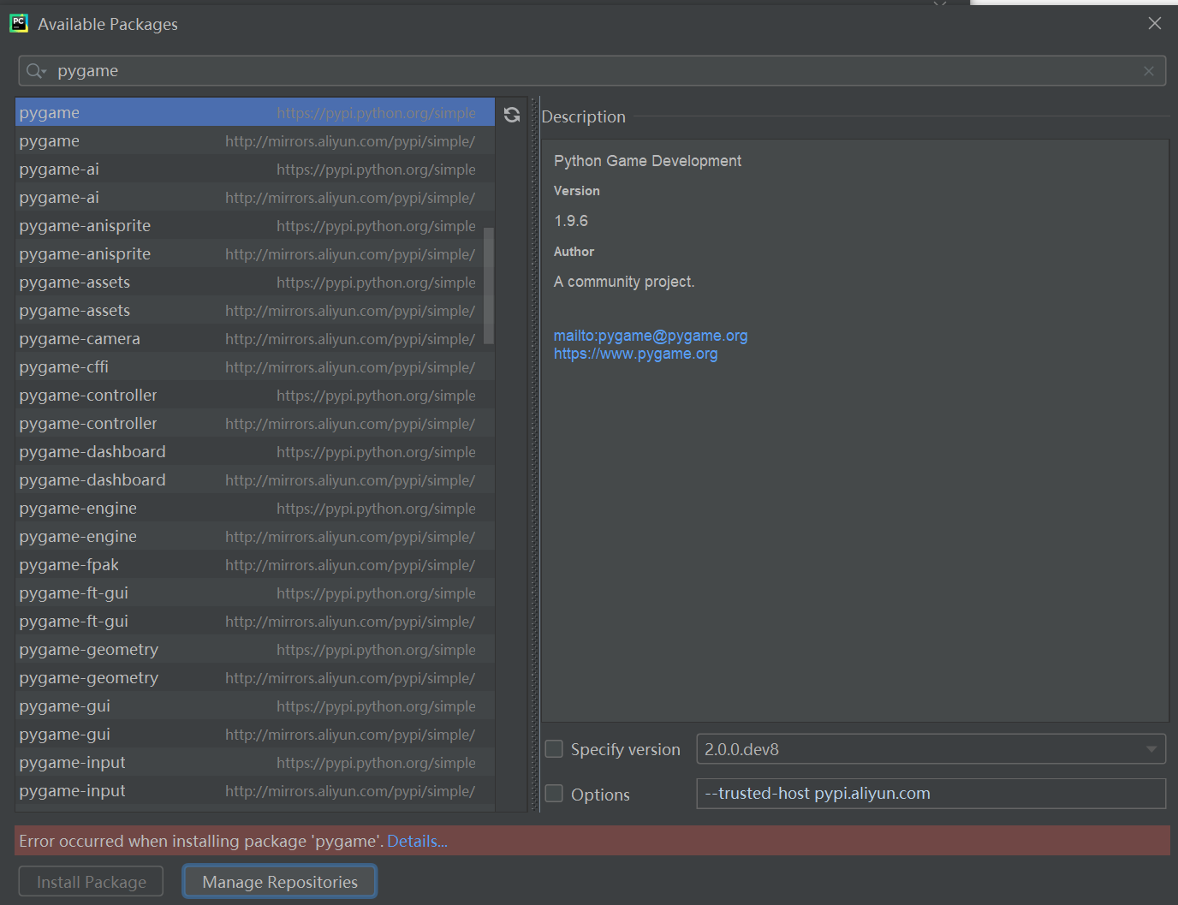
Task: Select pygame-engine from mirrors.aliyun.com
Action: pyautogui.click(x=255, y=536)
